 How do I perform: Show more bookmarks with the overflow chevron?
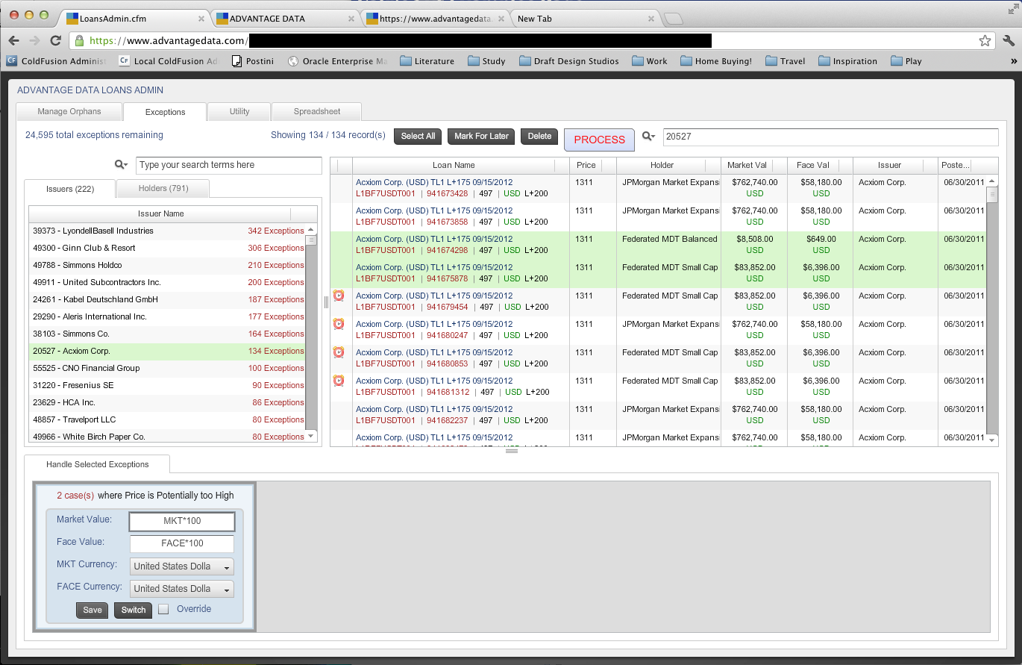(1013, 61)
